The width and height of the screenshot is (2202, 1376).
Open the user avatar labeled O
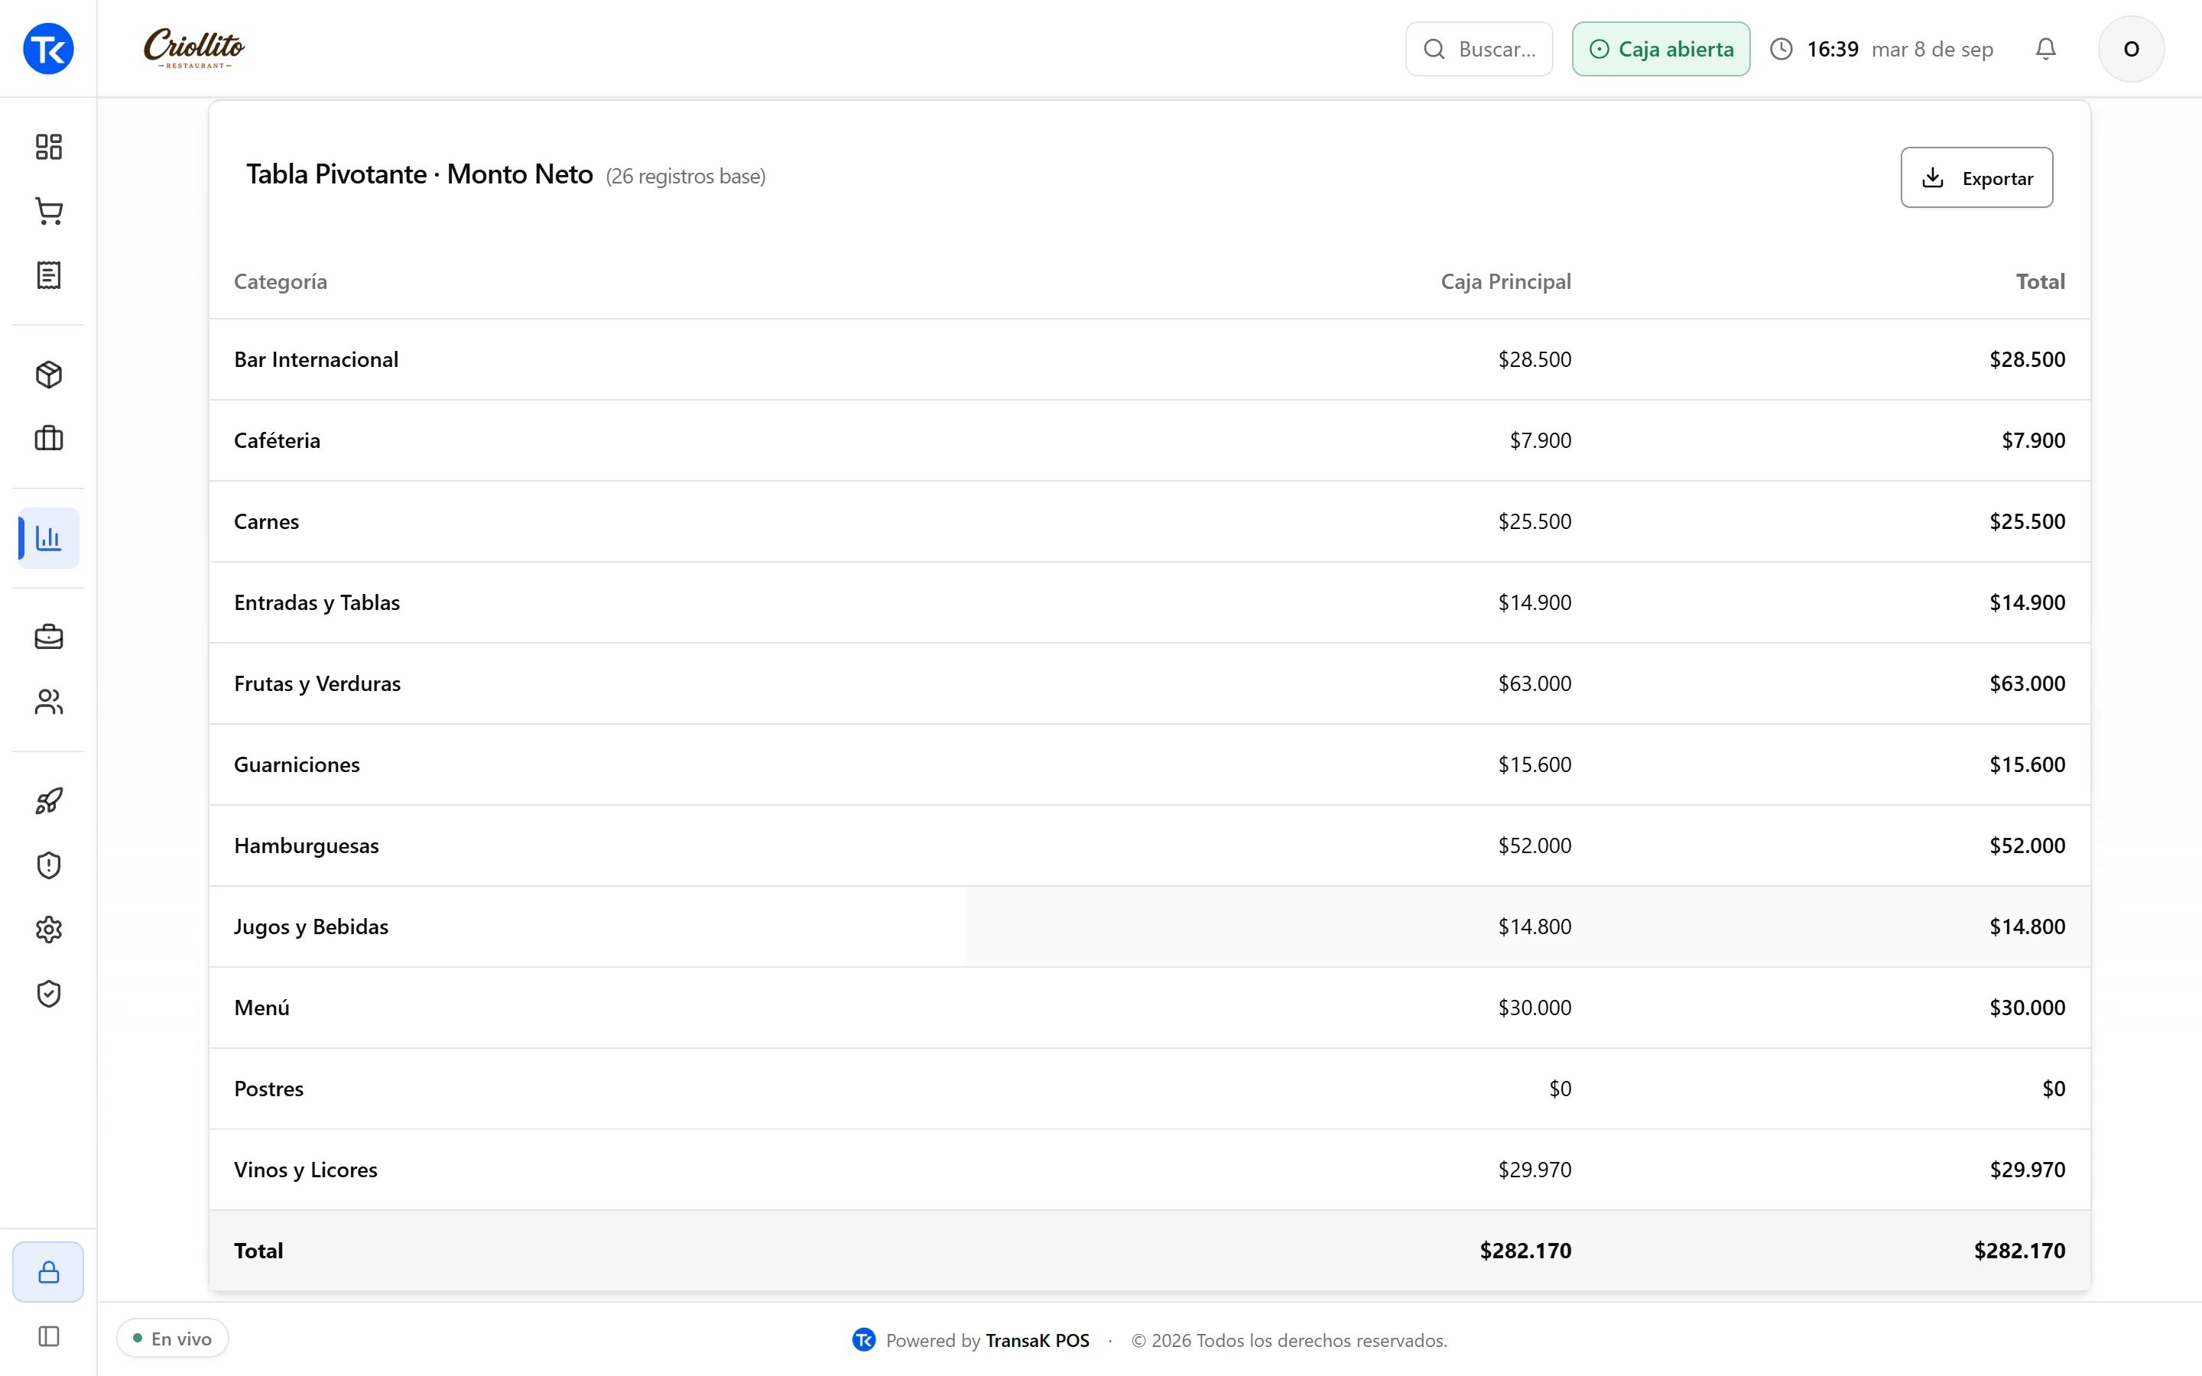pos(2131,49)
